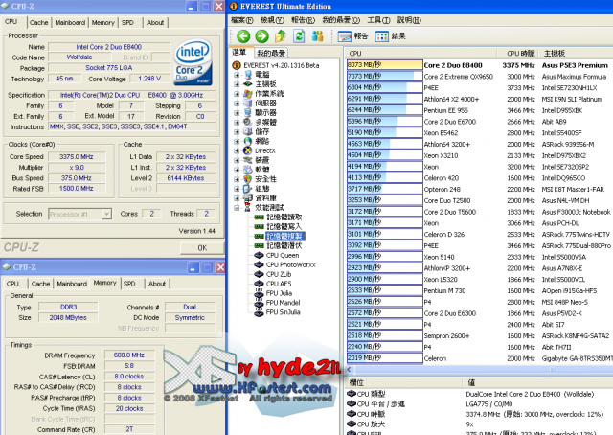Select the Athlon64 X2 4000+ result row
Screen dimensions: 613x435
(479, 99)
